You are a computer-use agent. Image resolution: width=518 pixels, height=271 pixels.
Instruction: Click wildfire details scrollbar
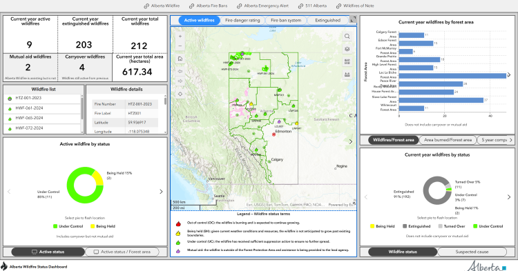point(165,101)
